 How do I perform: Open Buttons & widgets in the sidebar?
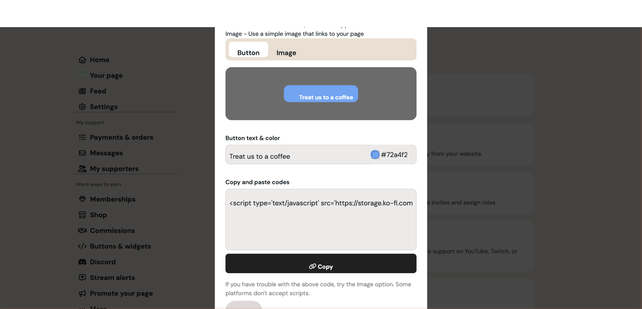coord(120,246)
